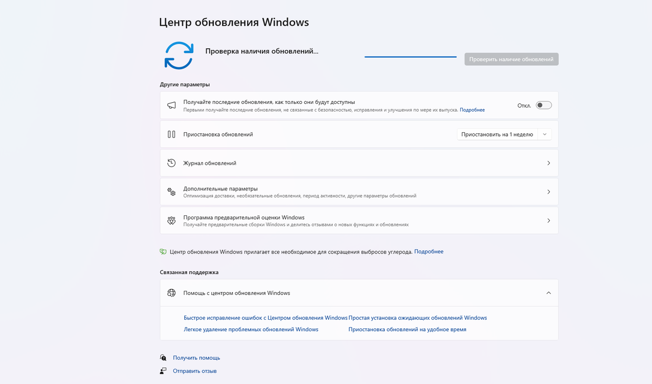Click the history clock icon for Журнал обновлений
The width and height of the screenshot is (652, 384).
[172, 163]
